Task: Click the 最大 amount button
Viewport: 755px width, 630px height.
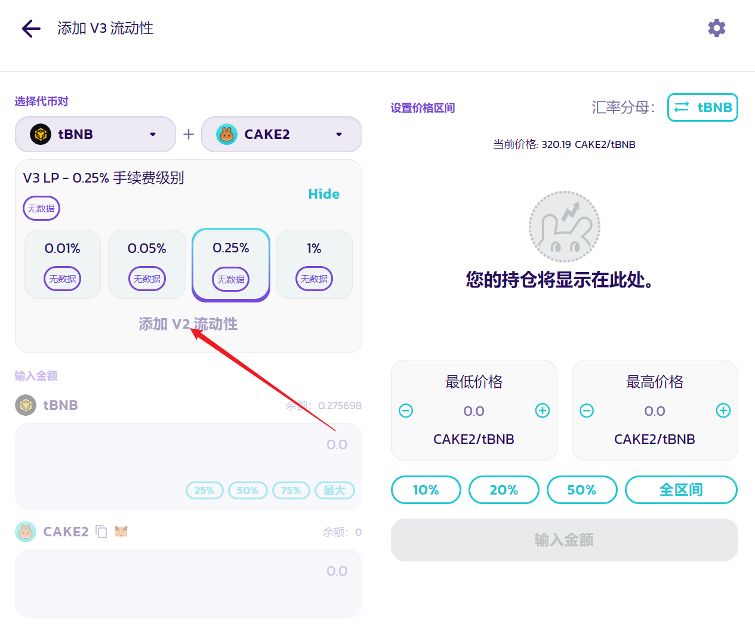Action: 334,490
